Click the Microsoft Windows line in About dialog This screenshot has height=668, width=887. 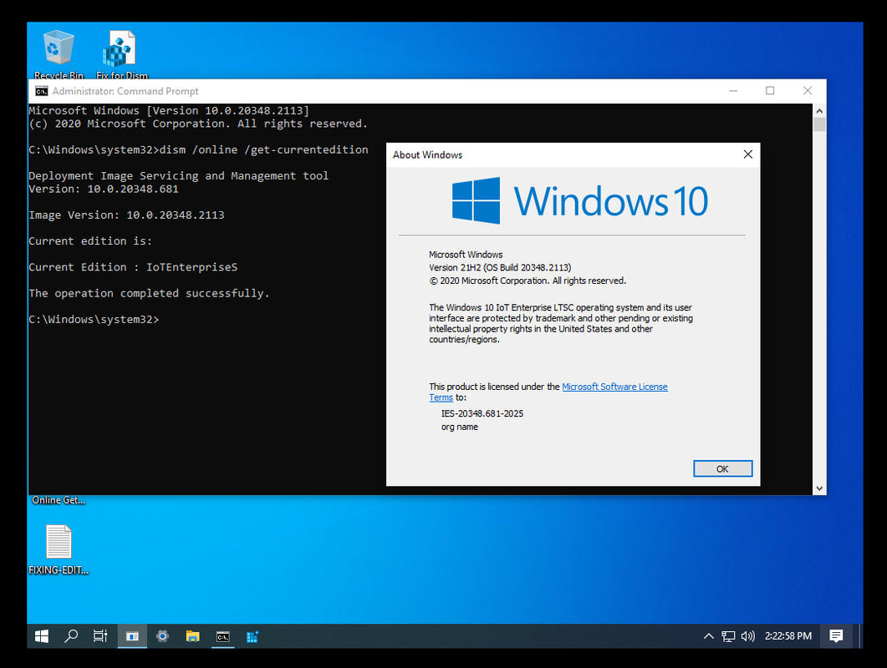point(466,255)
